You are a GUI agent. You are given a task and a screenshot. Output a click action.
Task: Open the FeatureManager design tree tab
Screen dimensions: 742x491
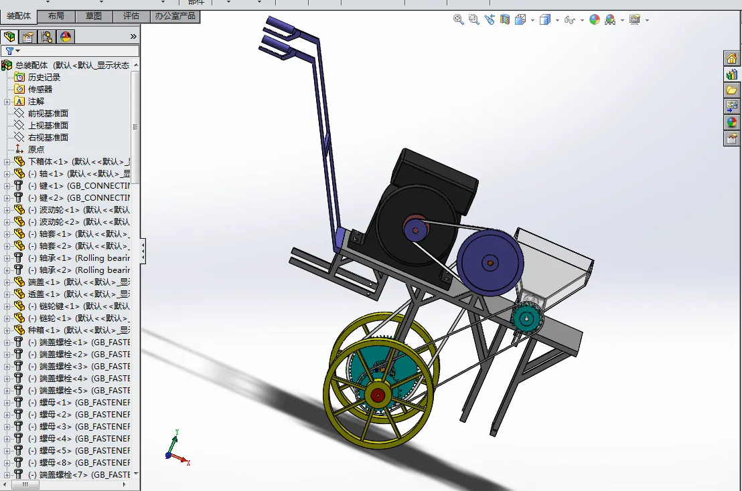(x=9, y=36)
